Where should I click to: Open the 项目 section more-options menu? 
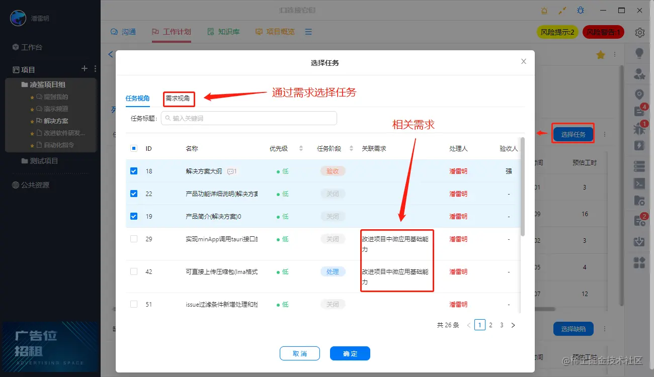point(95,68)
